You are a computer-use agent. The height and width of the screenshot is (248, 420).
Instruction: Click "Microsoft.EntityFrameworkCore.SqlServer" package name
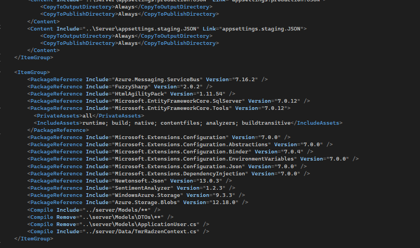click(x=178, y=101)
